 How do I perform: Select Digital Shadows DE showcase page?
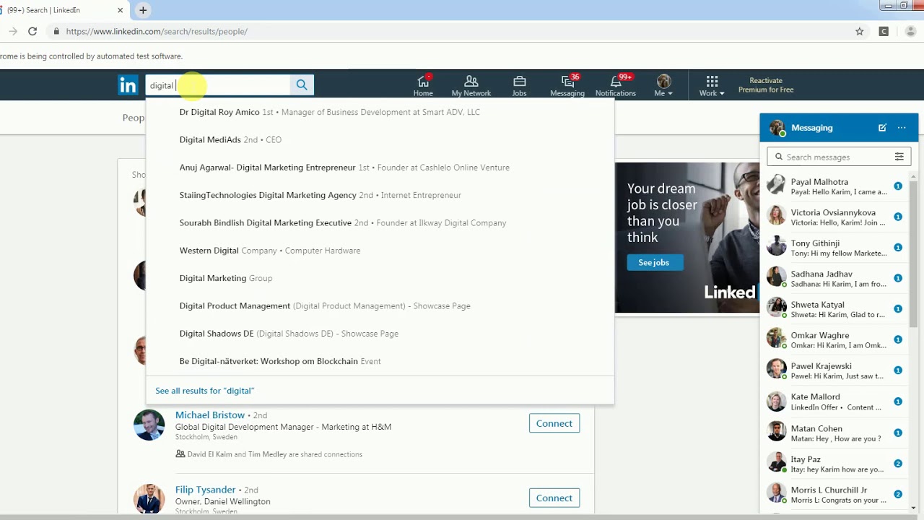[380, 334]
